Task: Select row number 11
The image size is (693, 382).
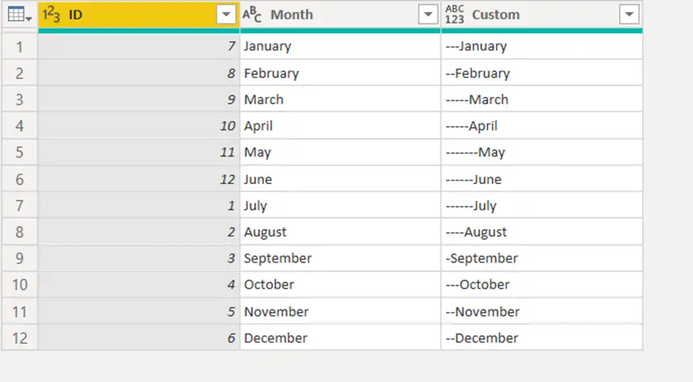Action: [x=19, y=312]
